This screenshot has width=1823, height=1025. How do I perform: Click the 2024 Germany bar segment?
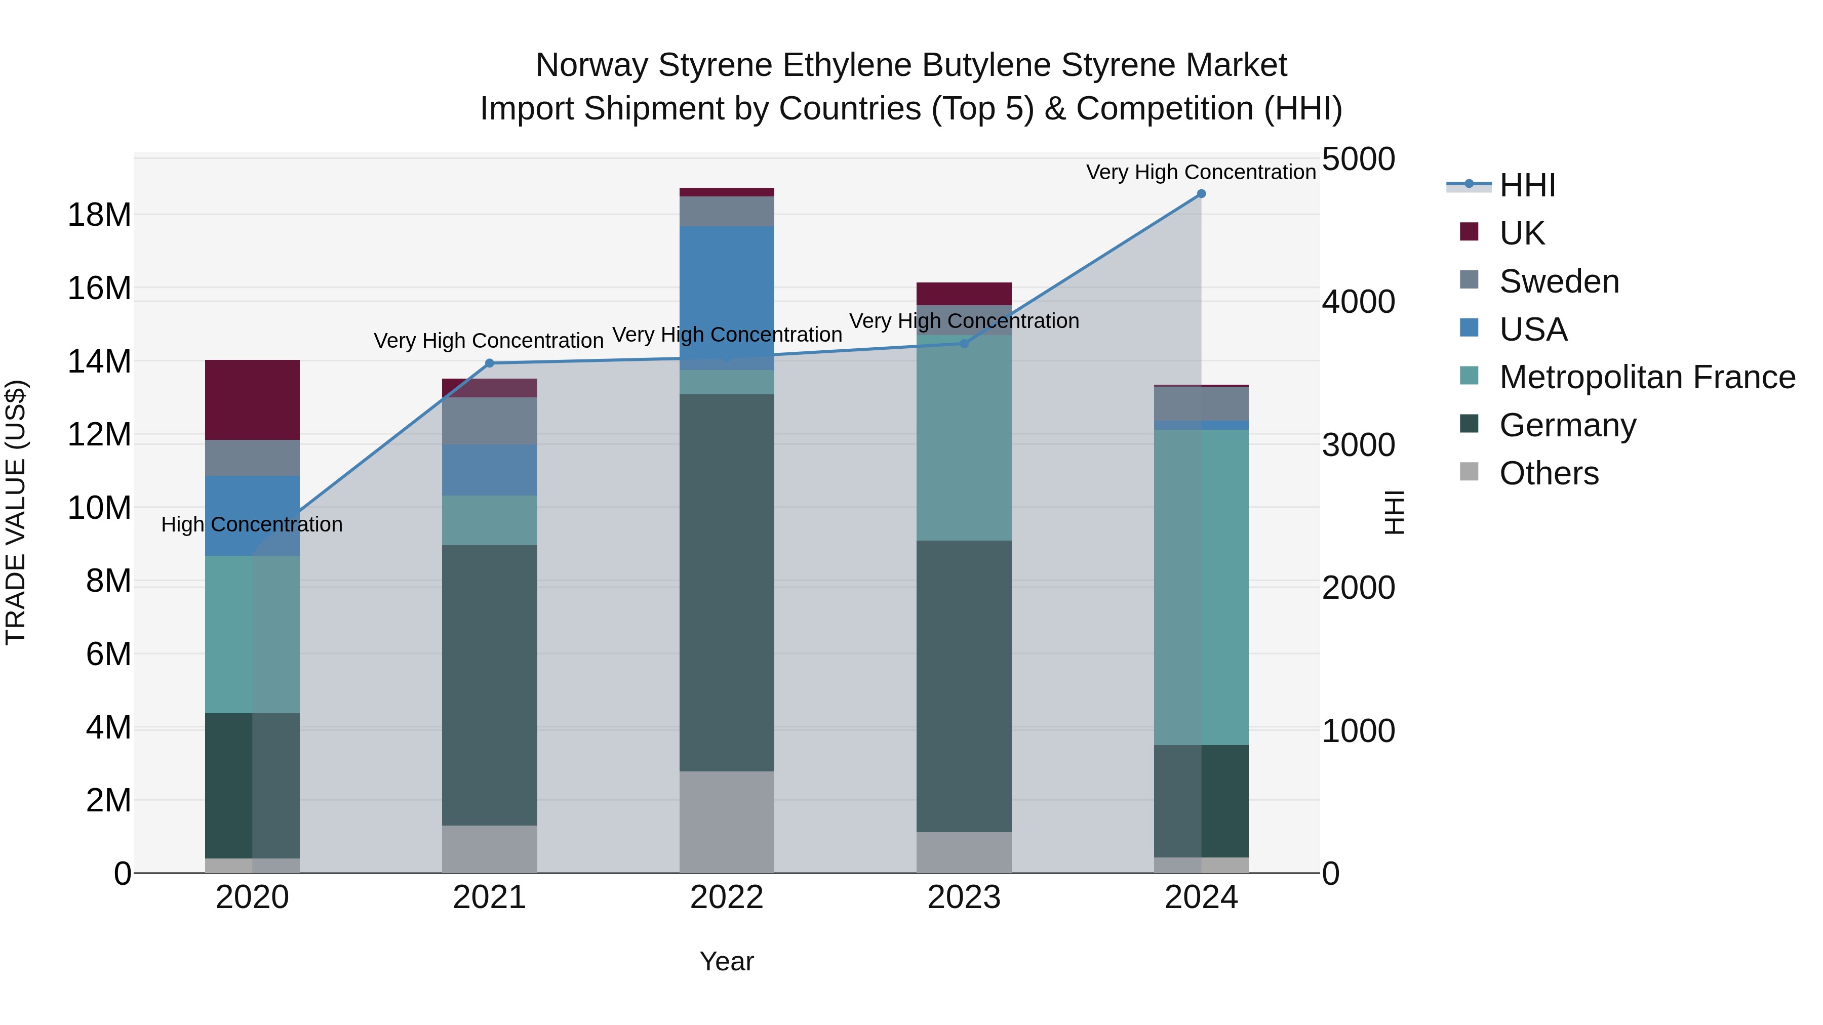1201,801
